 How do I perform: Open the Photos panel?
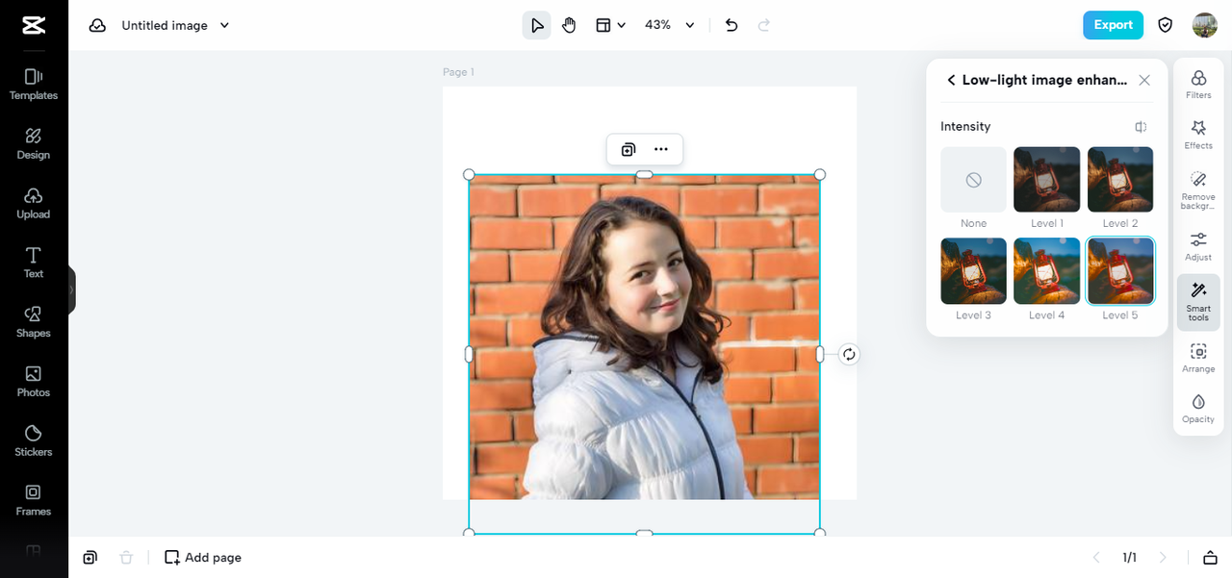[x=34, y=381]
